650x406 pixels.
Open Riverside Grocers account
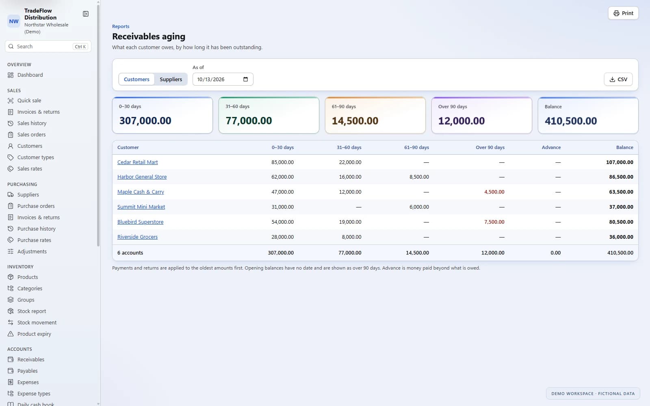tap(137, 237)
